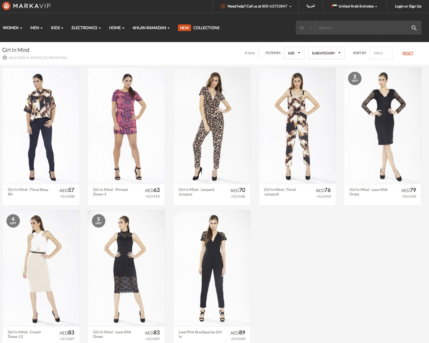Click the MarkaVIP logo icon
This screenshot has width=429, height=343.
(6, 6)
